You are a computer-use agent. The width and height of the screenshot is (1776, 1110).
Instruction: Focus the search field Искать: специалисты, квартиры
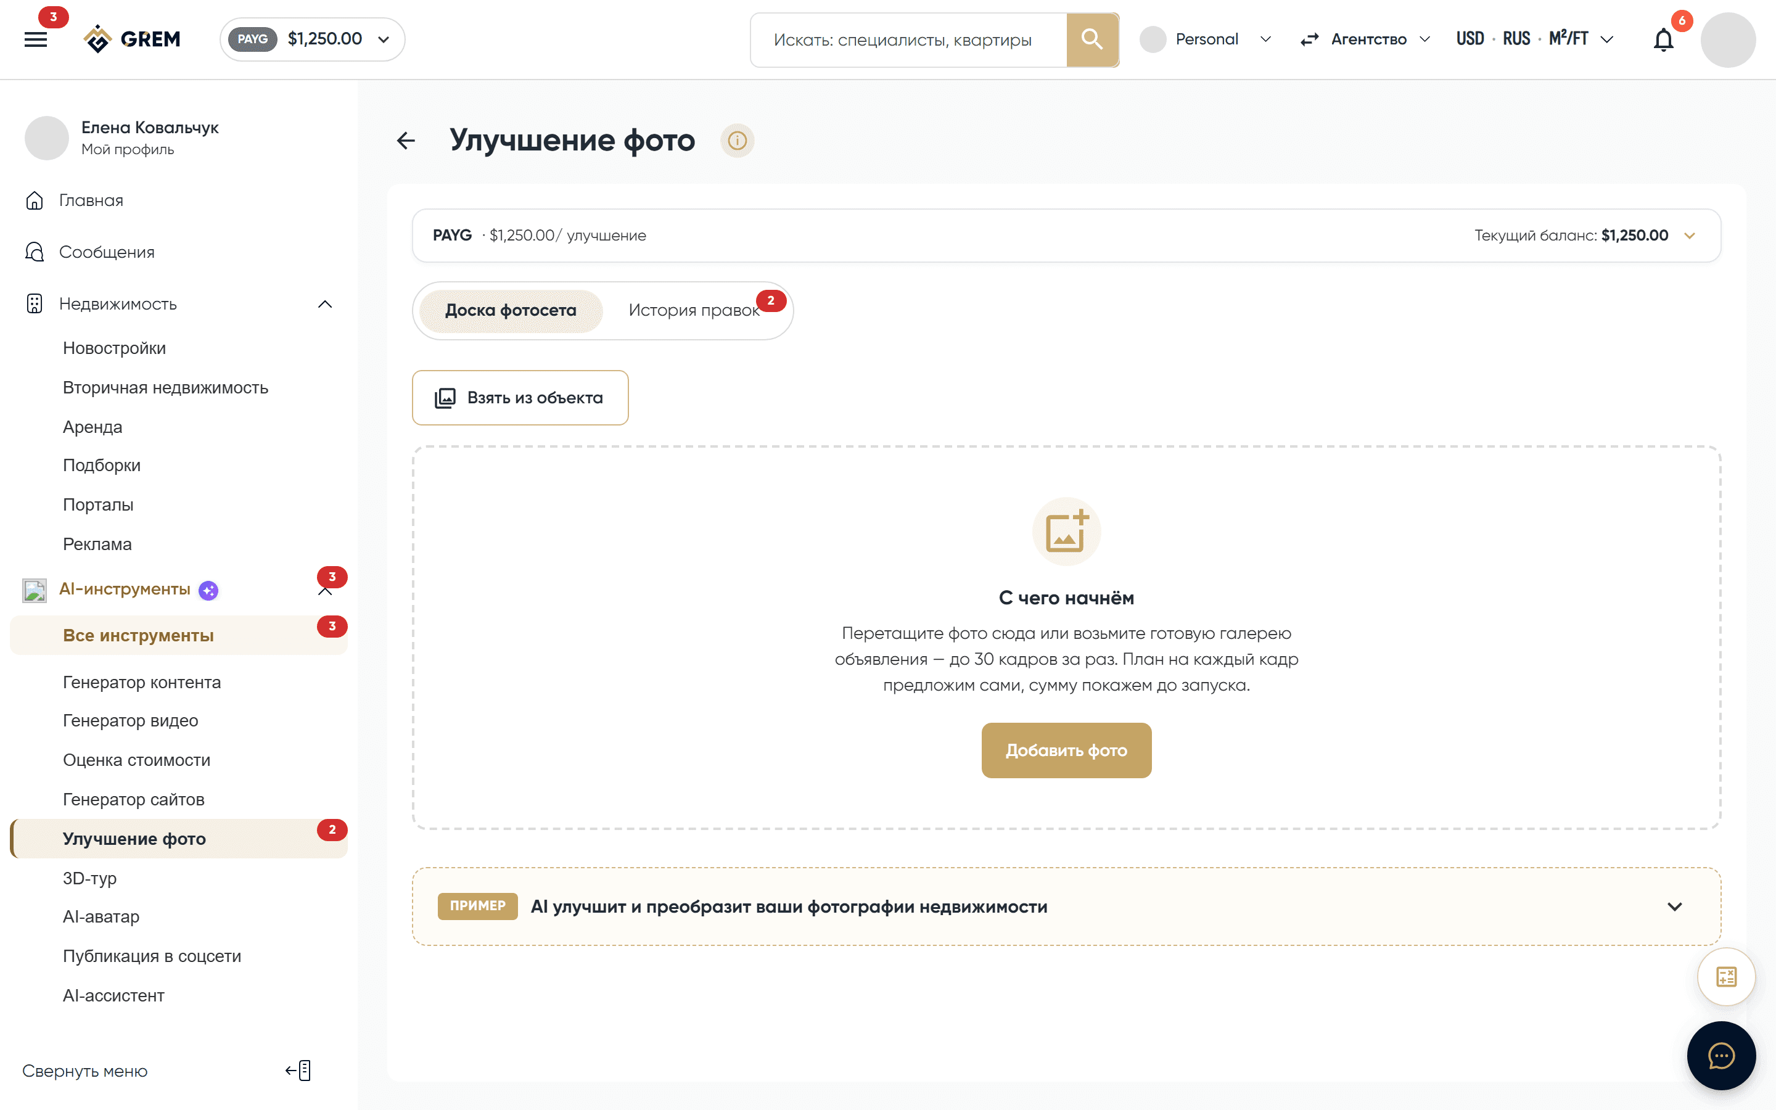908,39
